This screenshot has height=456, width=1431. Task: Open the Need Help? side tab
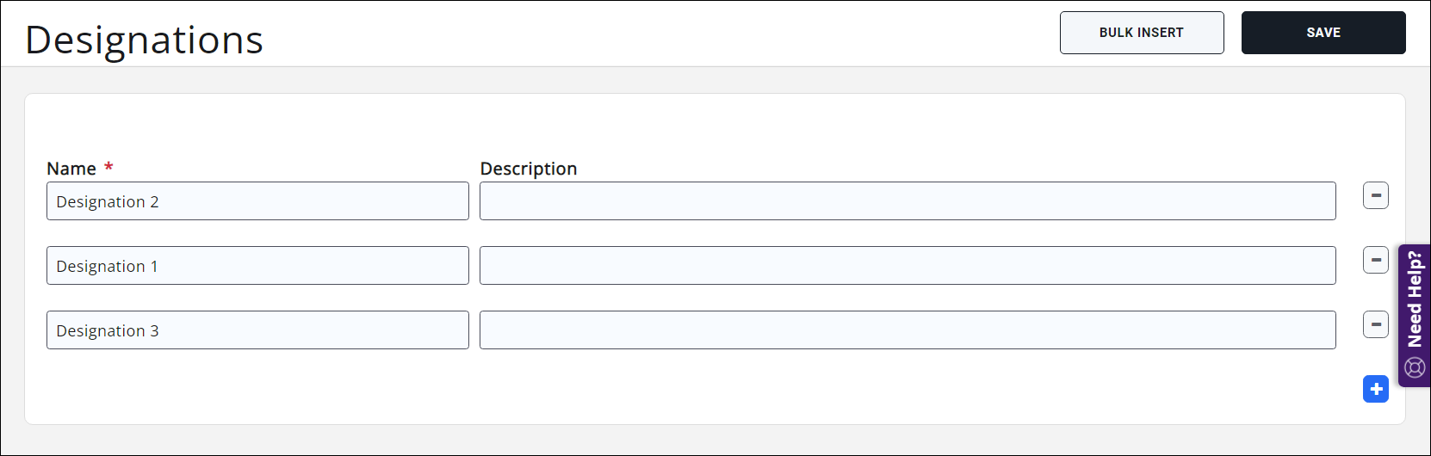click(1415, 299)
